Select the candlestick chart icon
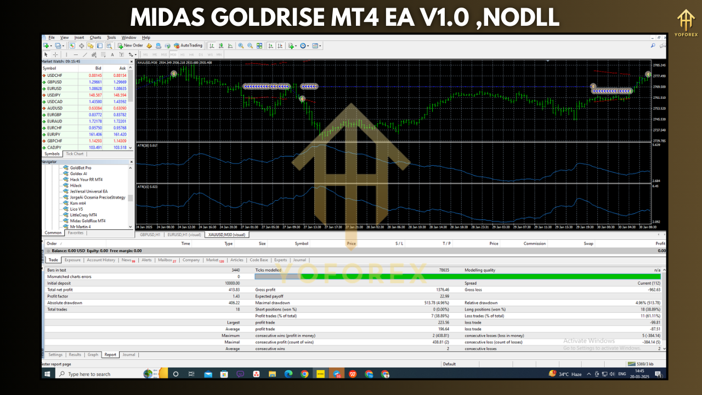The height and width of the screenshot is (395, 702). 221,46
